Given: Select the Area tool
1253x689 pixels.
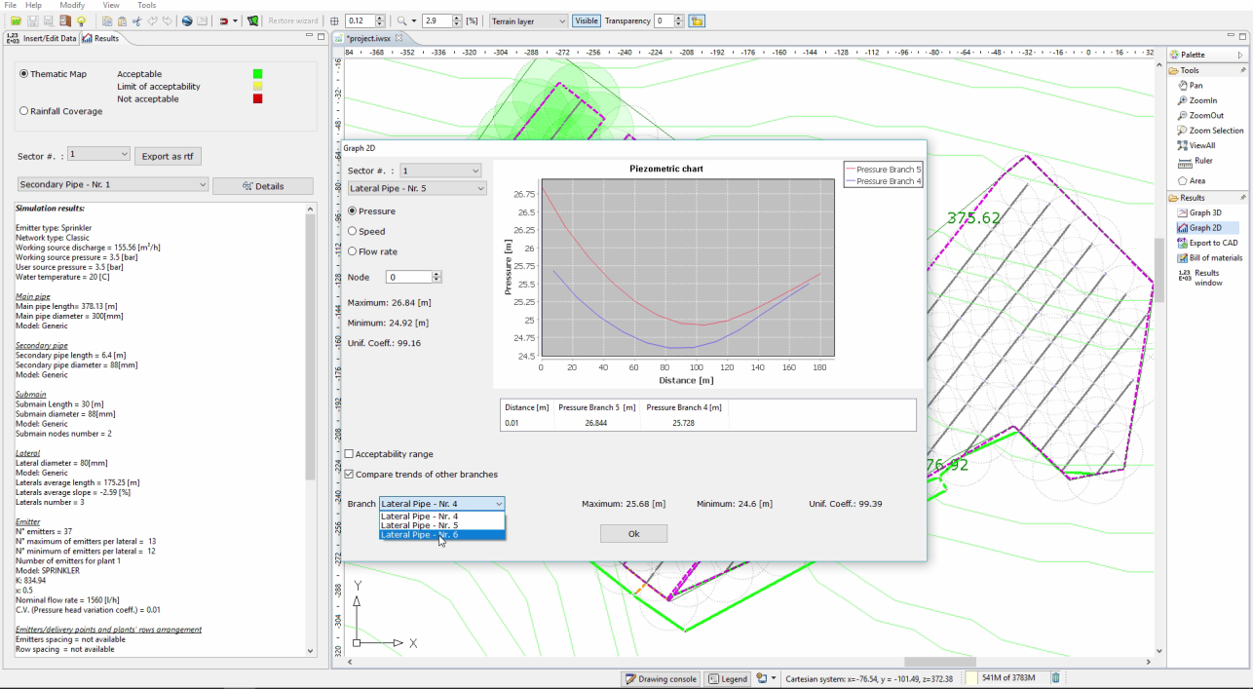Looking at the screenshot, I should tap(1196, 180).
